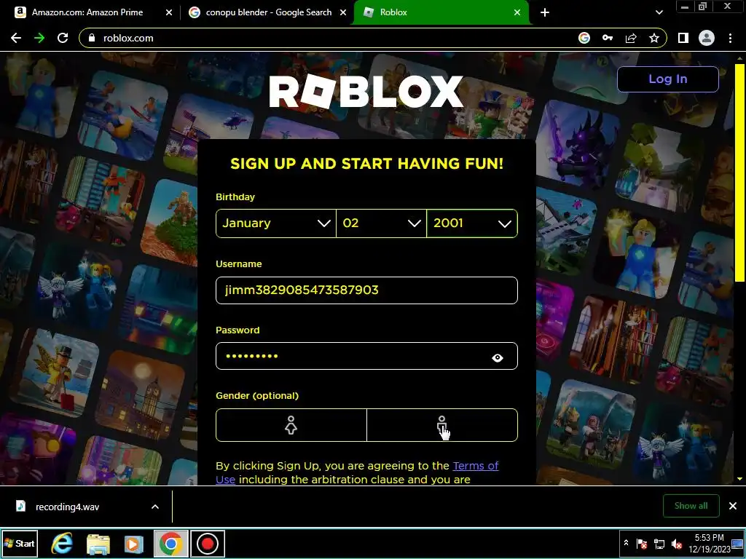
Task: Open the recording4.wav download
Action: pyautogui.click(x=68, y=507)
